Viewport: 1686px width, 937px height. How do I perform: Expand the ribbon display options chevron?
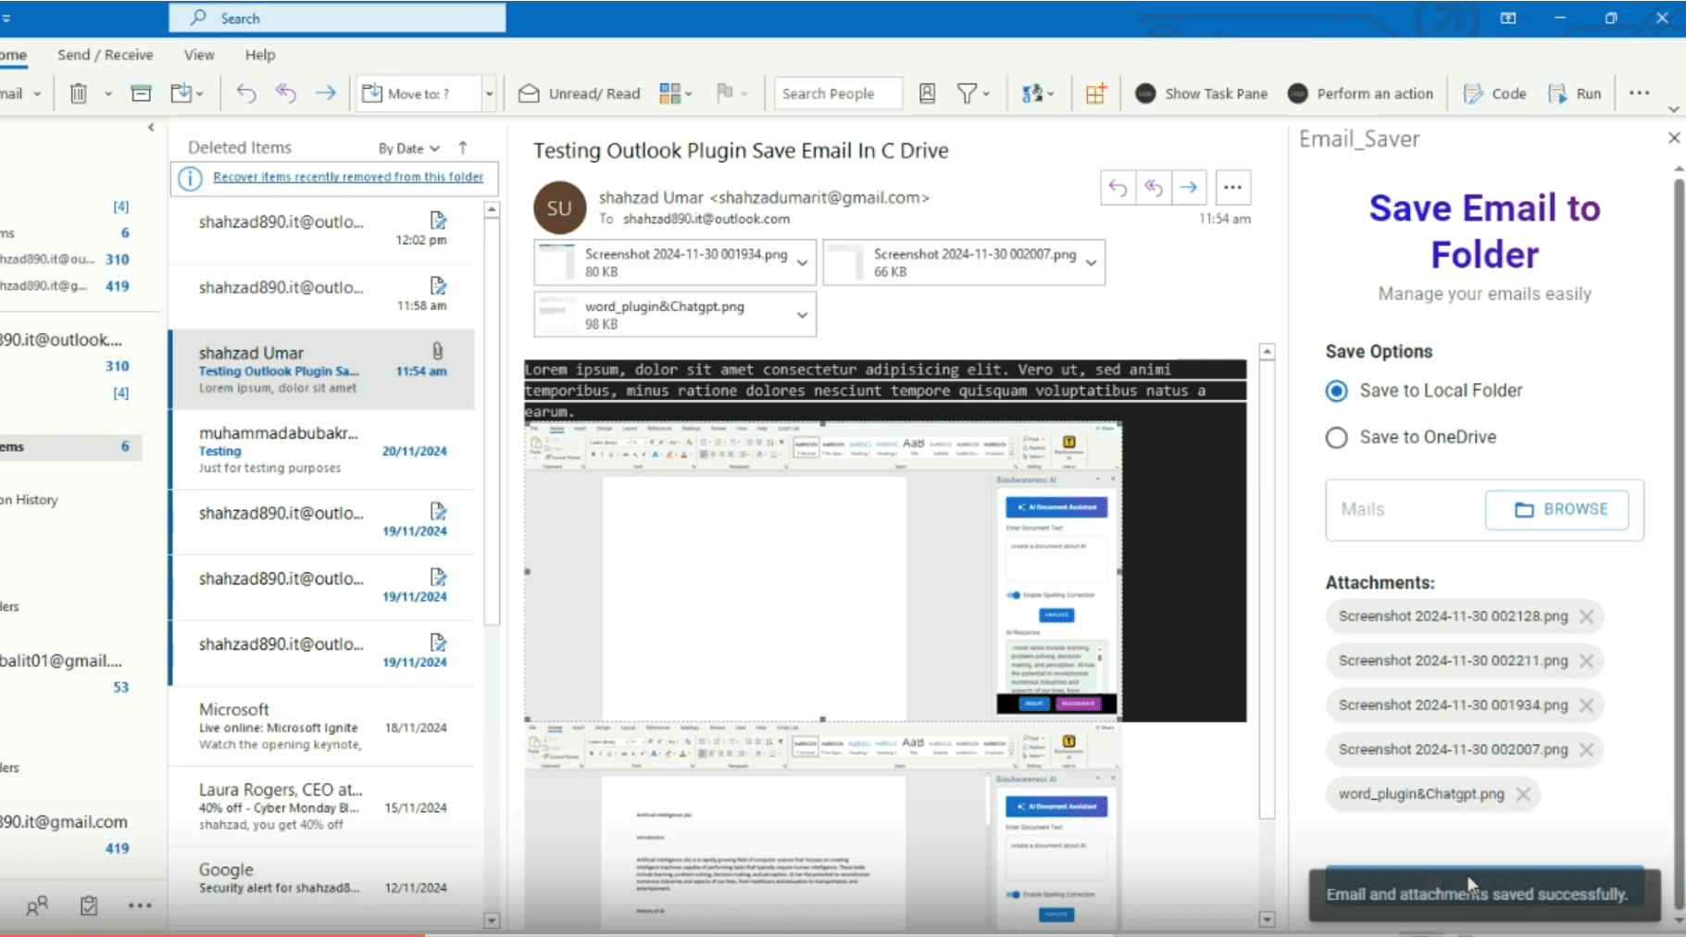1674,109
